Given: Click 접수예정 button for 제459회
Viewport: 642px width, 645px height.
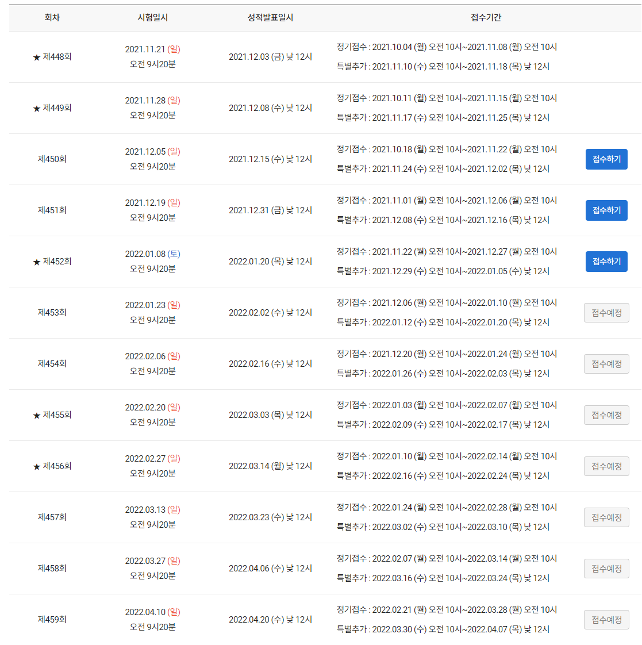Looking at the screenshot, I should (x=606, y=620).
